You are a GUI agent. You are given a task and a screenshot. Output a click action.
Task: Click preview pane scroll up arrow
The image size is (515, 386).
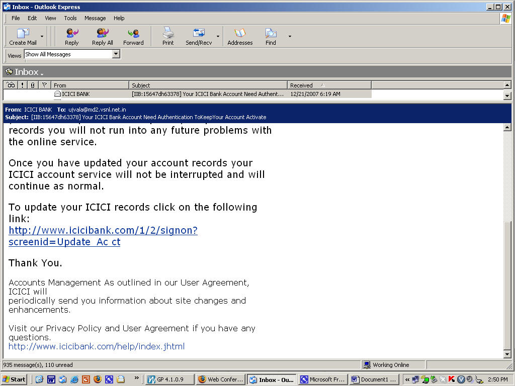[x=507, y=127]
